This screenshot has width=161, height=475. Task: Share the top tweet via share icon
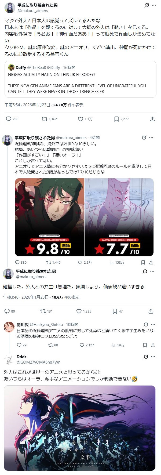[x=152, y=119]
